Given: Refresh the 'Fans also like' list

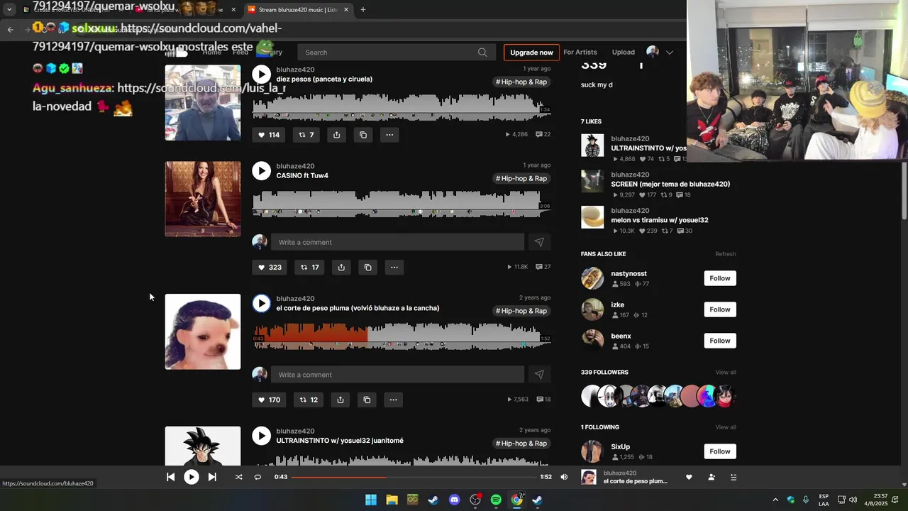Looking at the screenshot, I should (x=725, y=254).
